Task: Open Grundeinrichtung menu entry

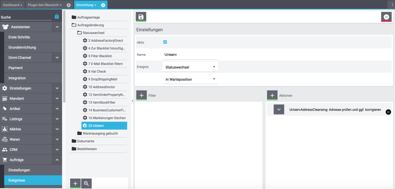Action: coord(33,47)
